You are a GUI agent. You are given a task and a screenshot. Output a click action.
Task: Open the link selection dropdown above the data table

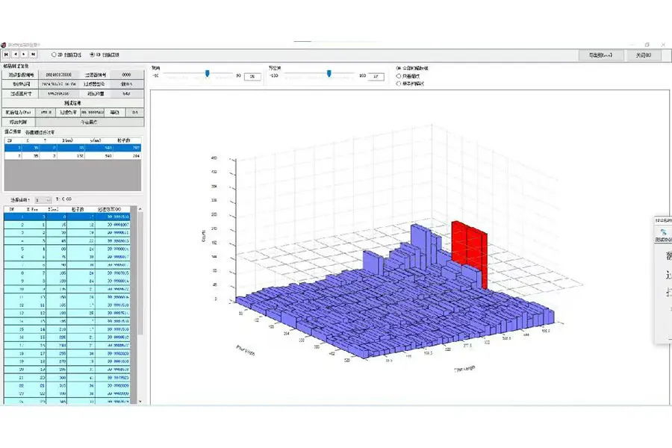[x=43, y=199]
